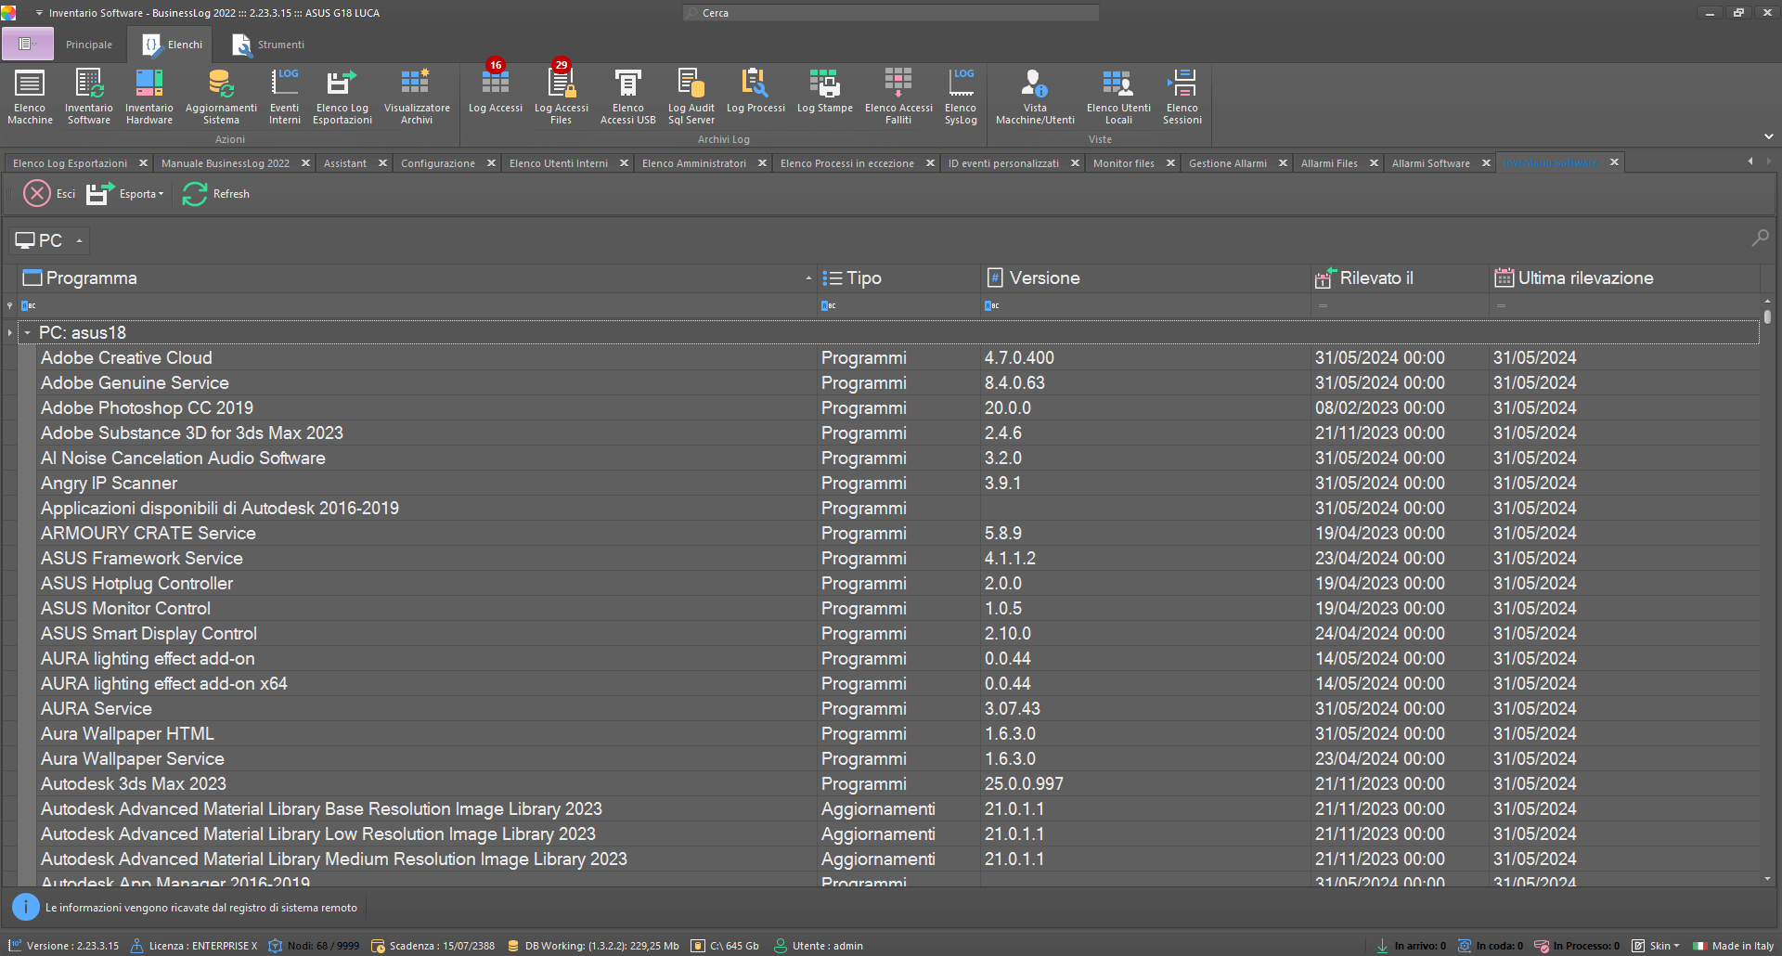Viewport: 1782px width, 956px height.
Task: Close the Monitor files tab
Action: tap(1170, 163)
